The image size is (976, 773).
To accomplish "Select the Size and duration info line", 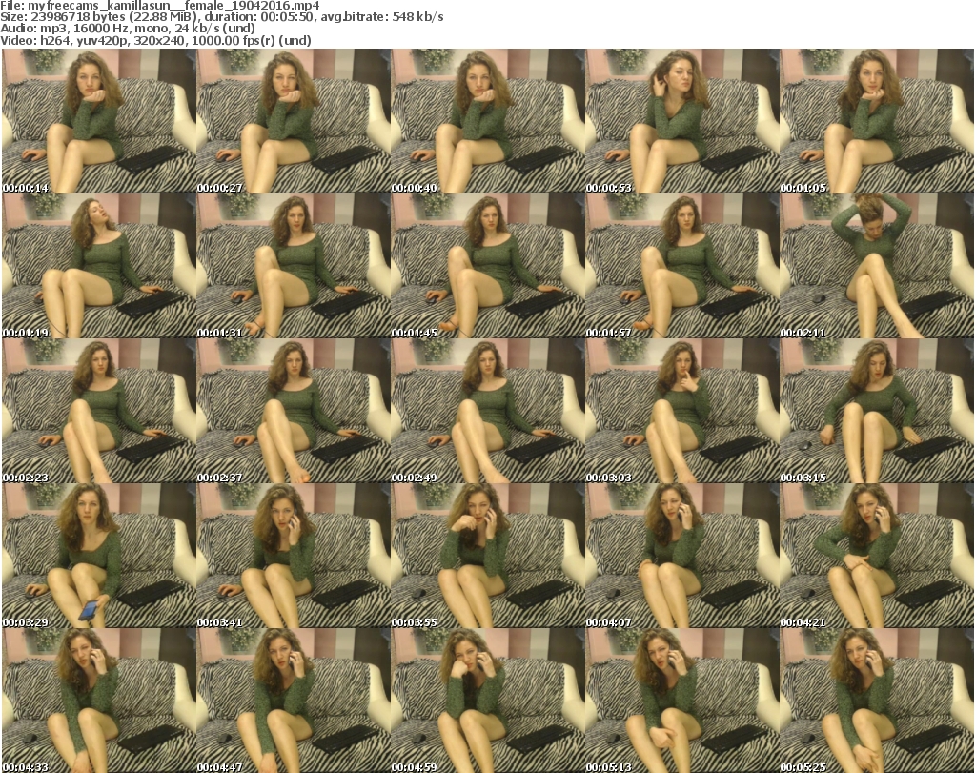I will (222, 17).
